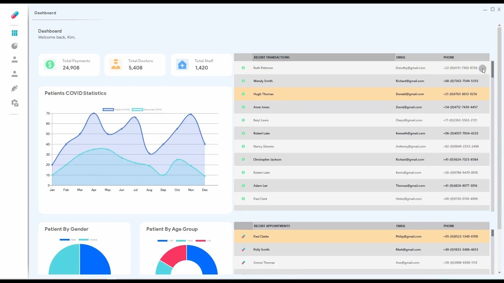Click the green dollar icon on Total Payments

[50, 64]
